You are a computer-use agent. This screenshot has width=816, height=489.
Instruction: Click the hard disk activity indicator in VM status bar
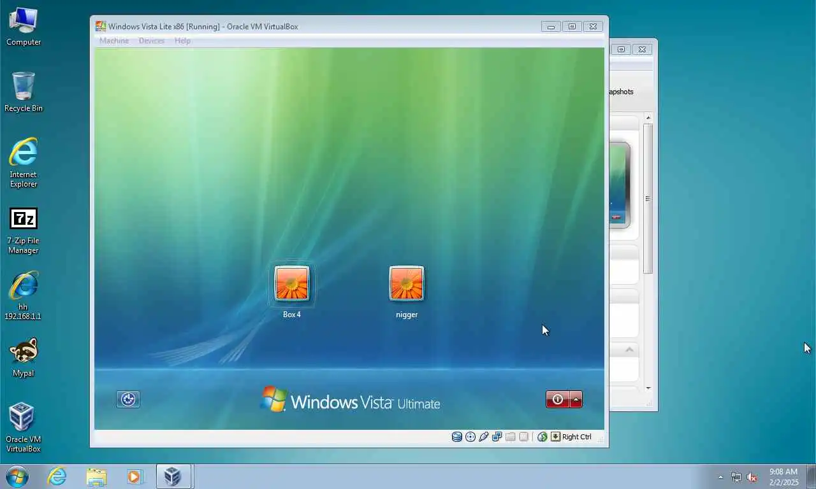457,437
